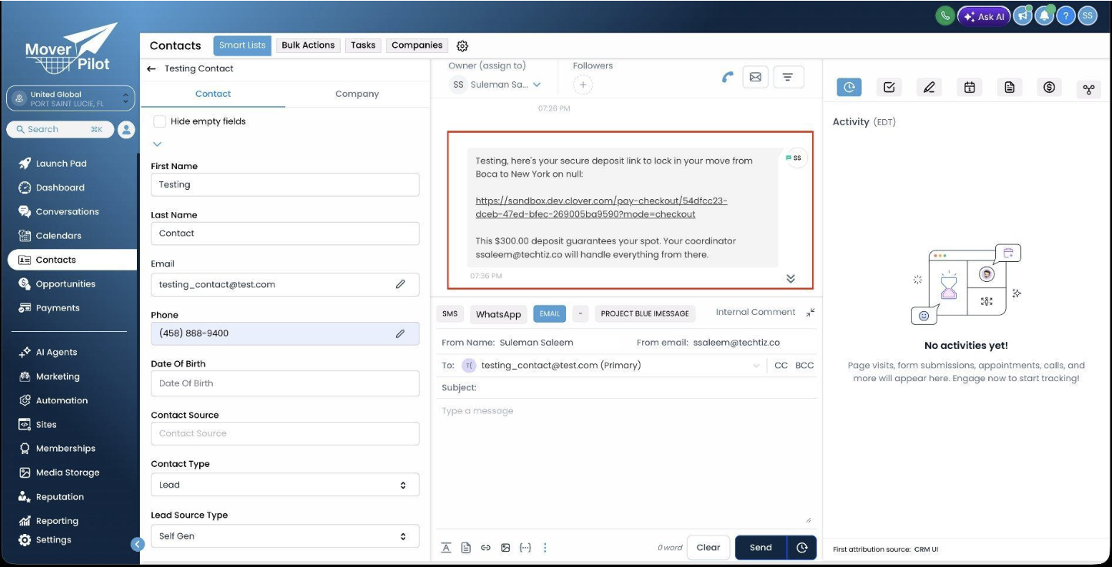Go back using the arrow beside Testing Contact
Image resolution: width=1112 pixels, height=567 pixels.
tap(151, 68)
